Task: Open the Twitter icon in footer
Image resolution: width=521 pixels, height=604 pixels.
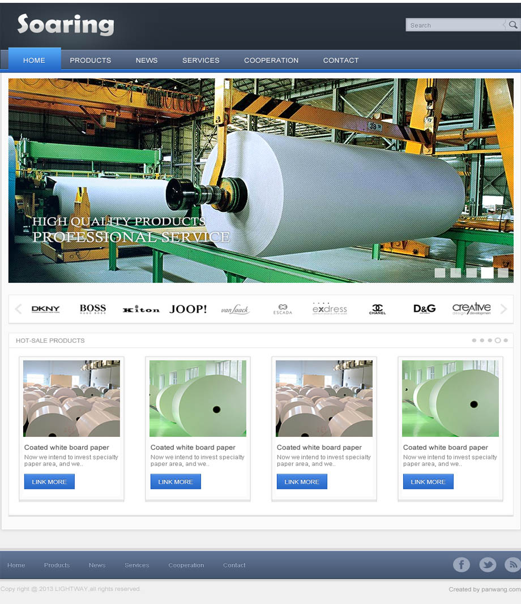Action: [x=488, y=564]
